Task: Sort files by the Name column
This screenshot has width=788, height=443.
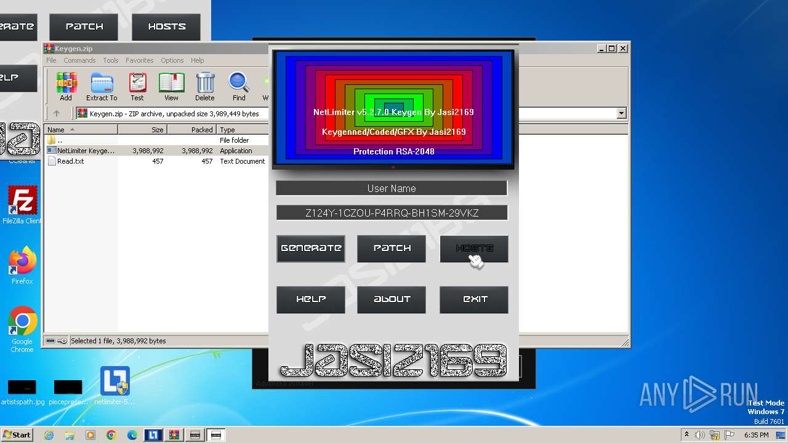Action: [x=81, y=130]
